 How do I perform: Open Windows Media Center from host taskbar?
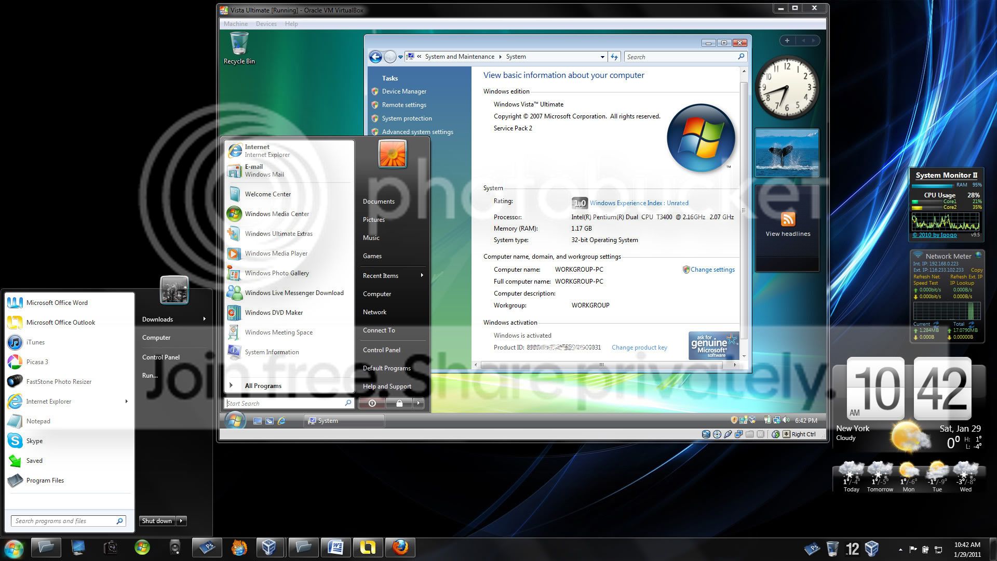142,547
